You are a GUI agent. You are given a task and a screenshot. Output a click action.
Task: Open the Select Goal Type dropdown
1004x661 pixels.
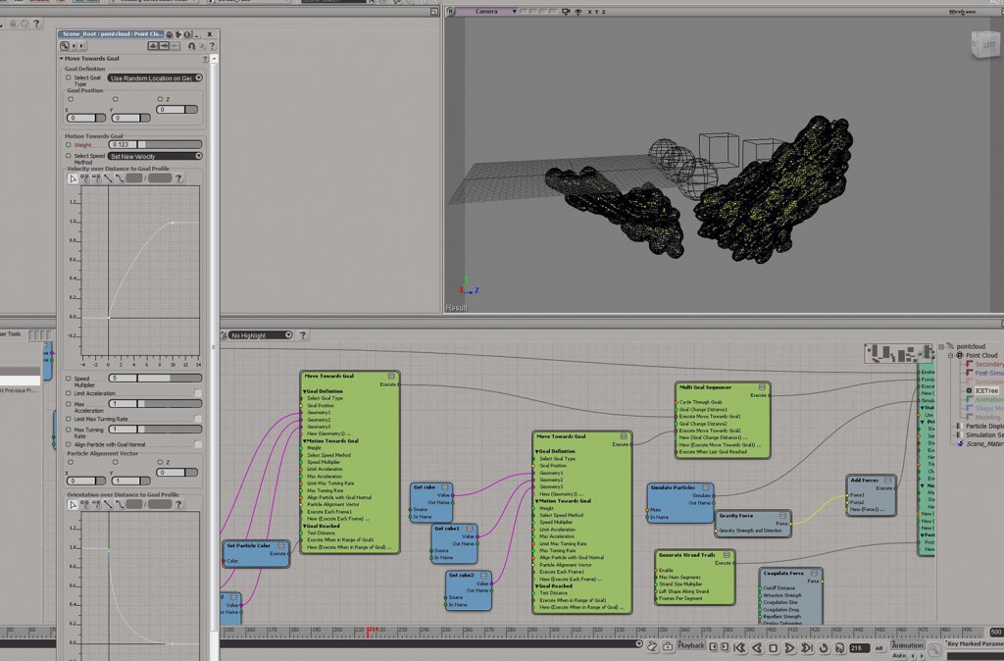155,77
